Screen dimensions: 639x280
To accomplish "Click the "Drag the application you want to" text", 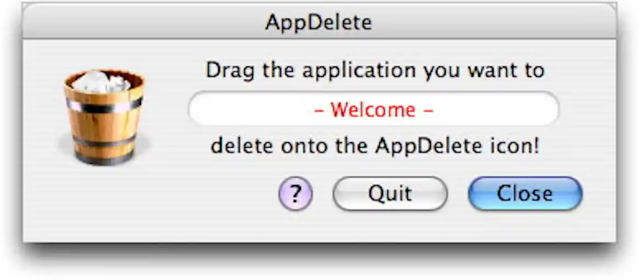I will click(x=375, y=71).
